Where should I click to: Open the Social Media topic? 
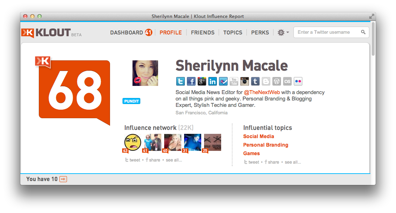click(259, 136)
